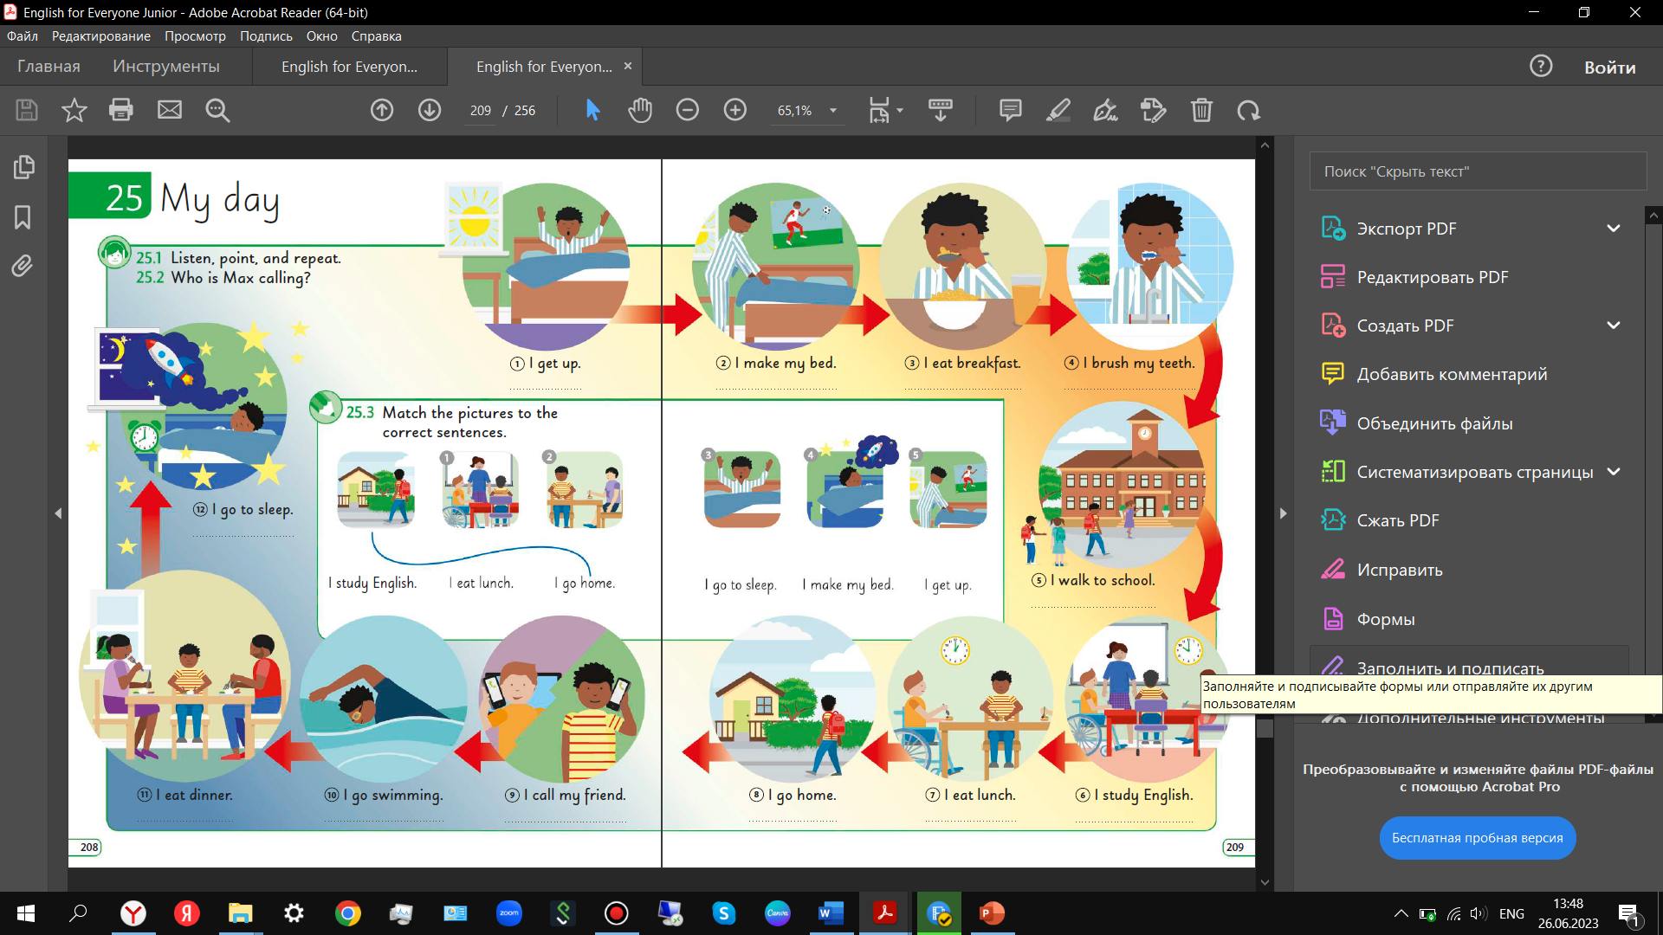Click the page number input field

pyautogui.click(x=481, y=111)
